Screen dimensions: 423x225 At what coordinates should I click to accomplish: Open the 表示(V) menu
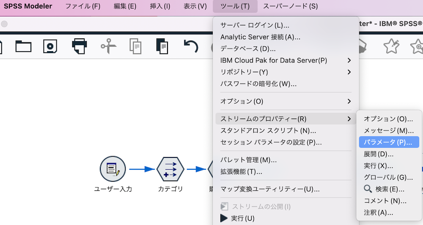195,6
